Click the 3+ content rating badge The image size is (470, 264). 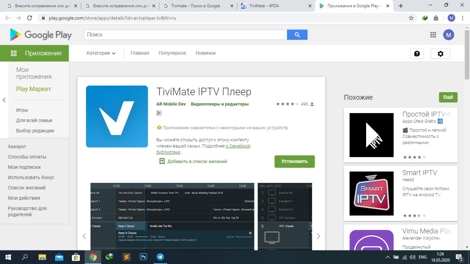tap(159, 113)
